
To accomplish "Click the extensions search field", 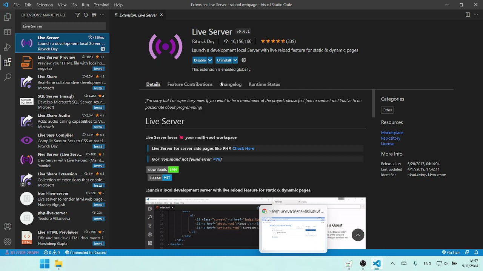I will 63,26.
